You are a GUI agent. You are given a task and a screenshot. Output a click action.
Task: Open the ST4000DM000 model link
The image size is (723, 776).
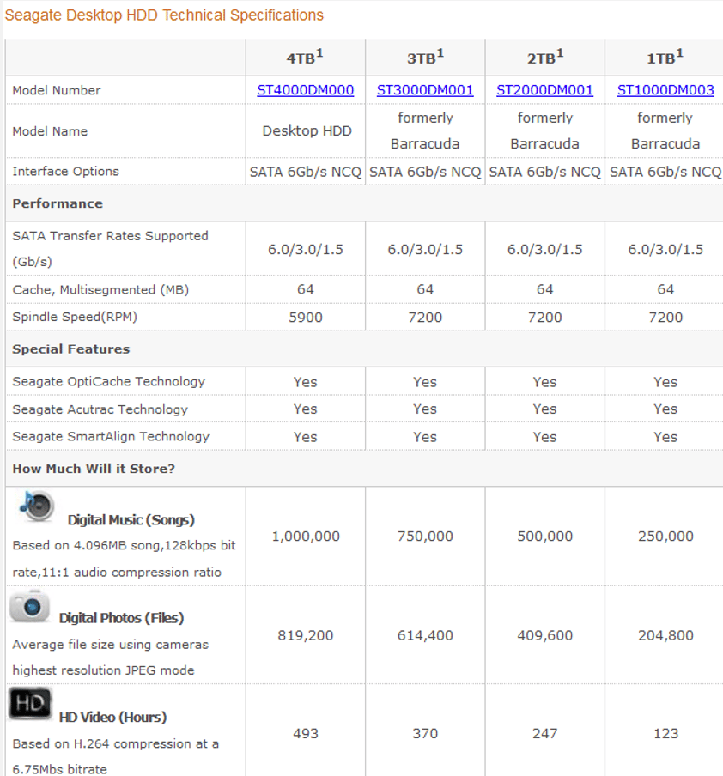click(x=305, y=90)
